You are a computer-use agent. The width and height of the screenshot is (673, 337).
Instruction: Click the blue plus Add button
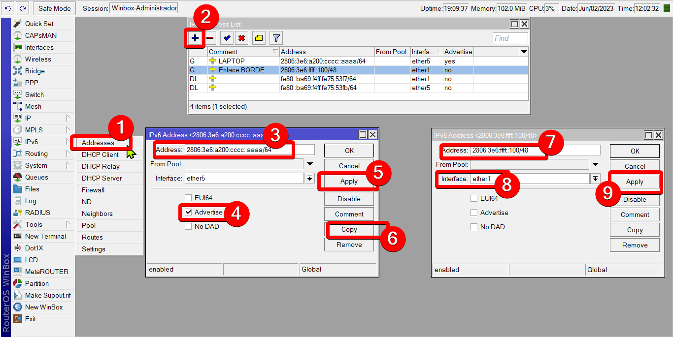pos(195,38)
